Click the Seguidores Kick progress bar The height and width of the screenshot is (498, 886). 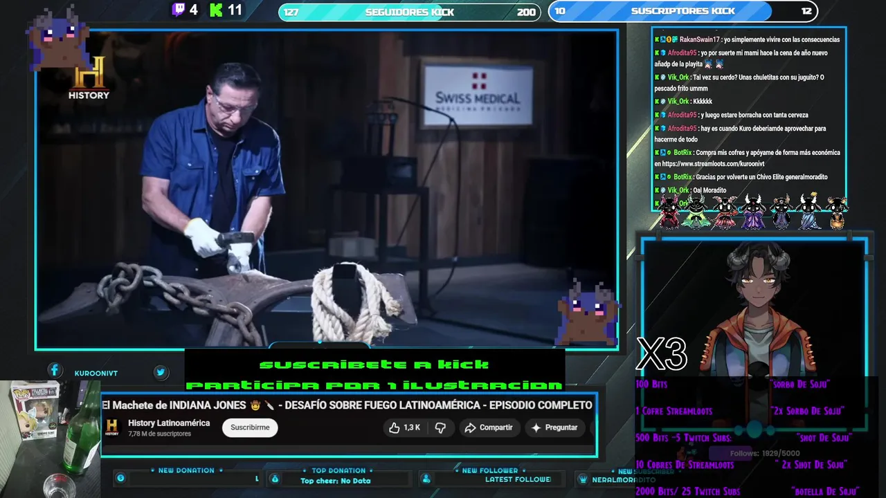(410, 12)
